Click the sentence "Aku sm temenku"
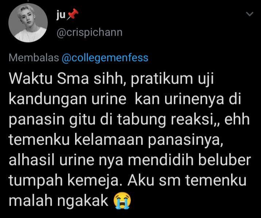261x218 pixels. (x=187, y=180)
